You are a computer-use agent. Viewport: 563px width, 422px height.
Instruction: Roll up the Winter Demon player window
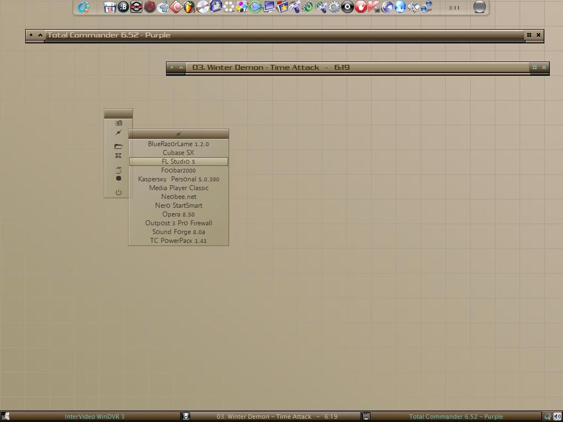tap(181, 67)
